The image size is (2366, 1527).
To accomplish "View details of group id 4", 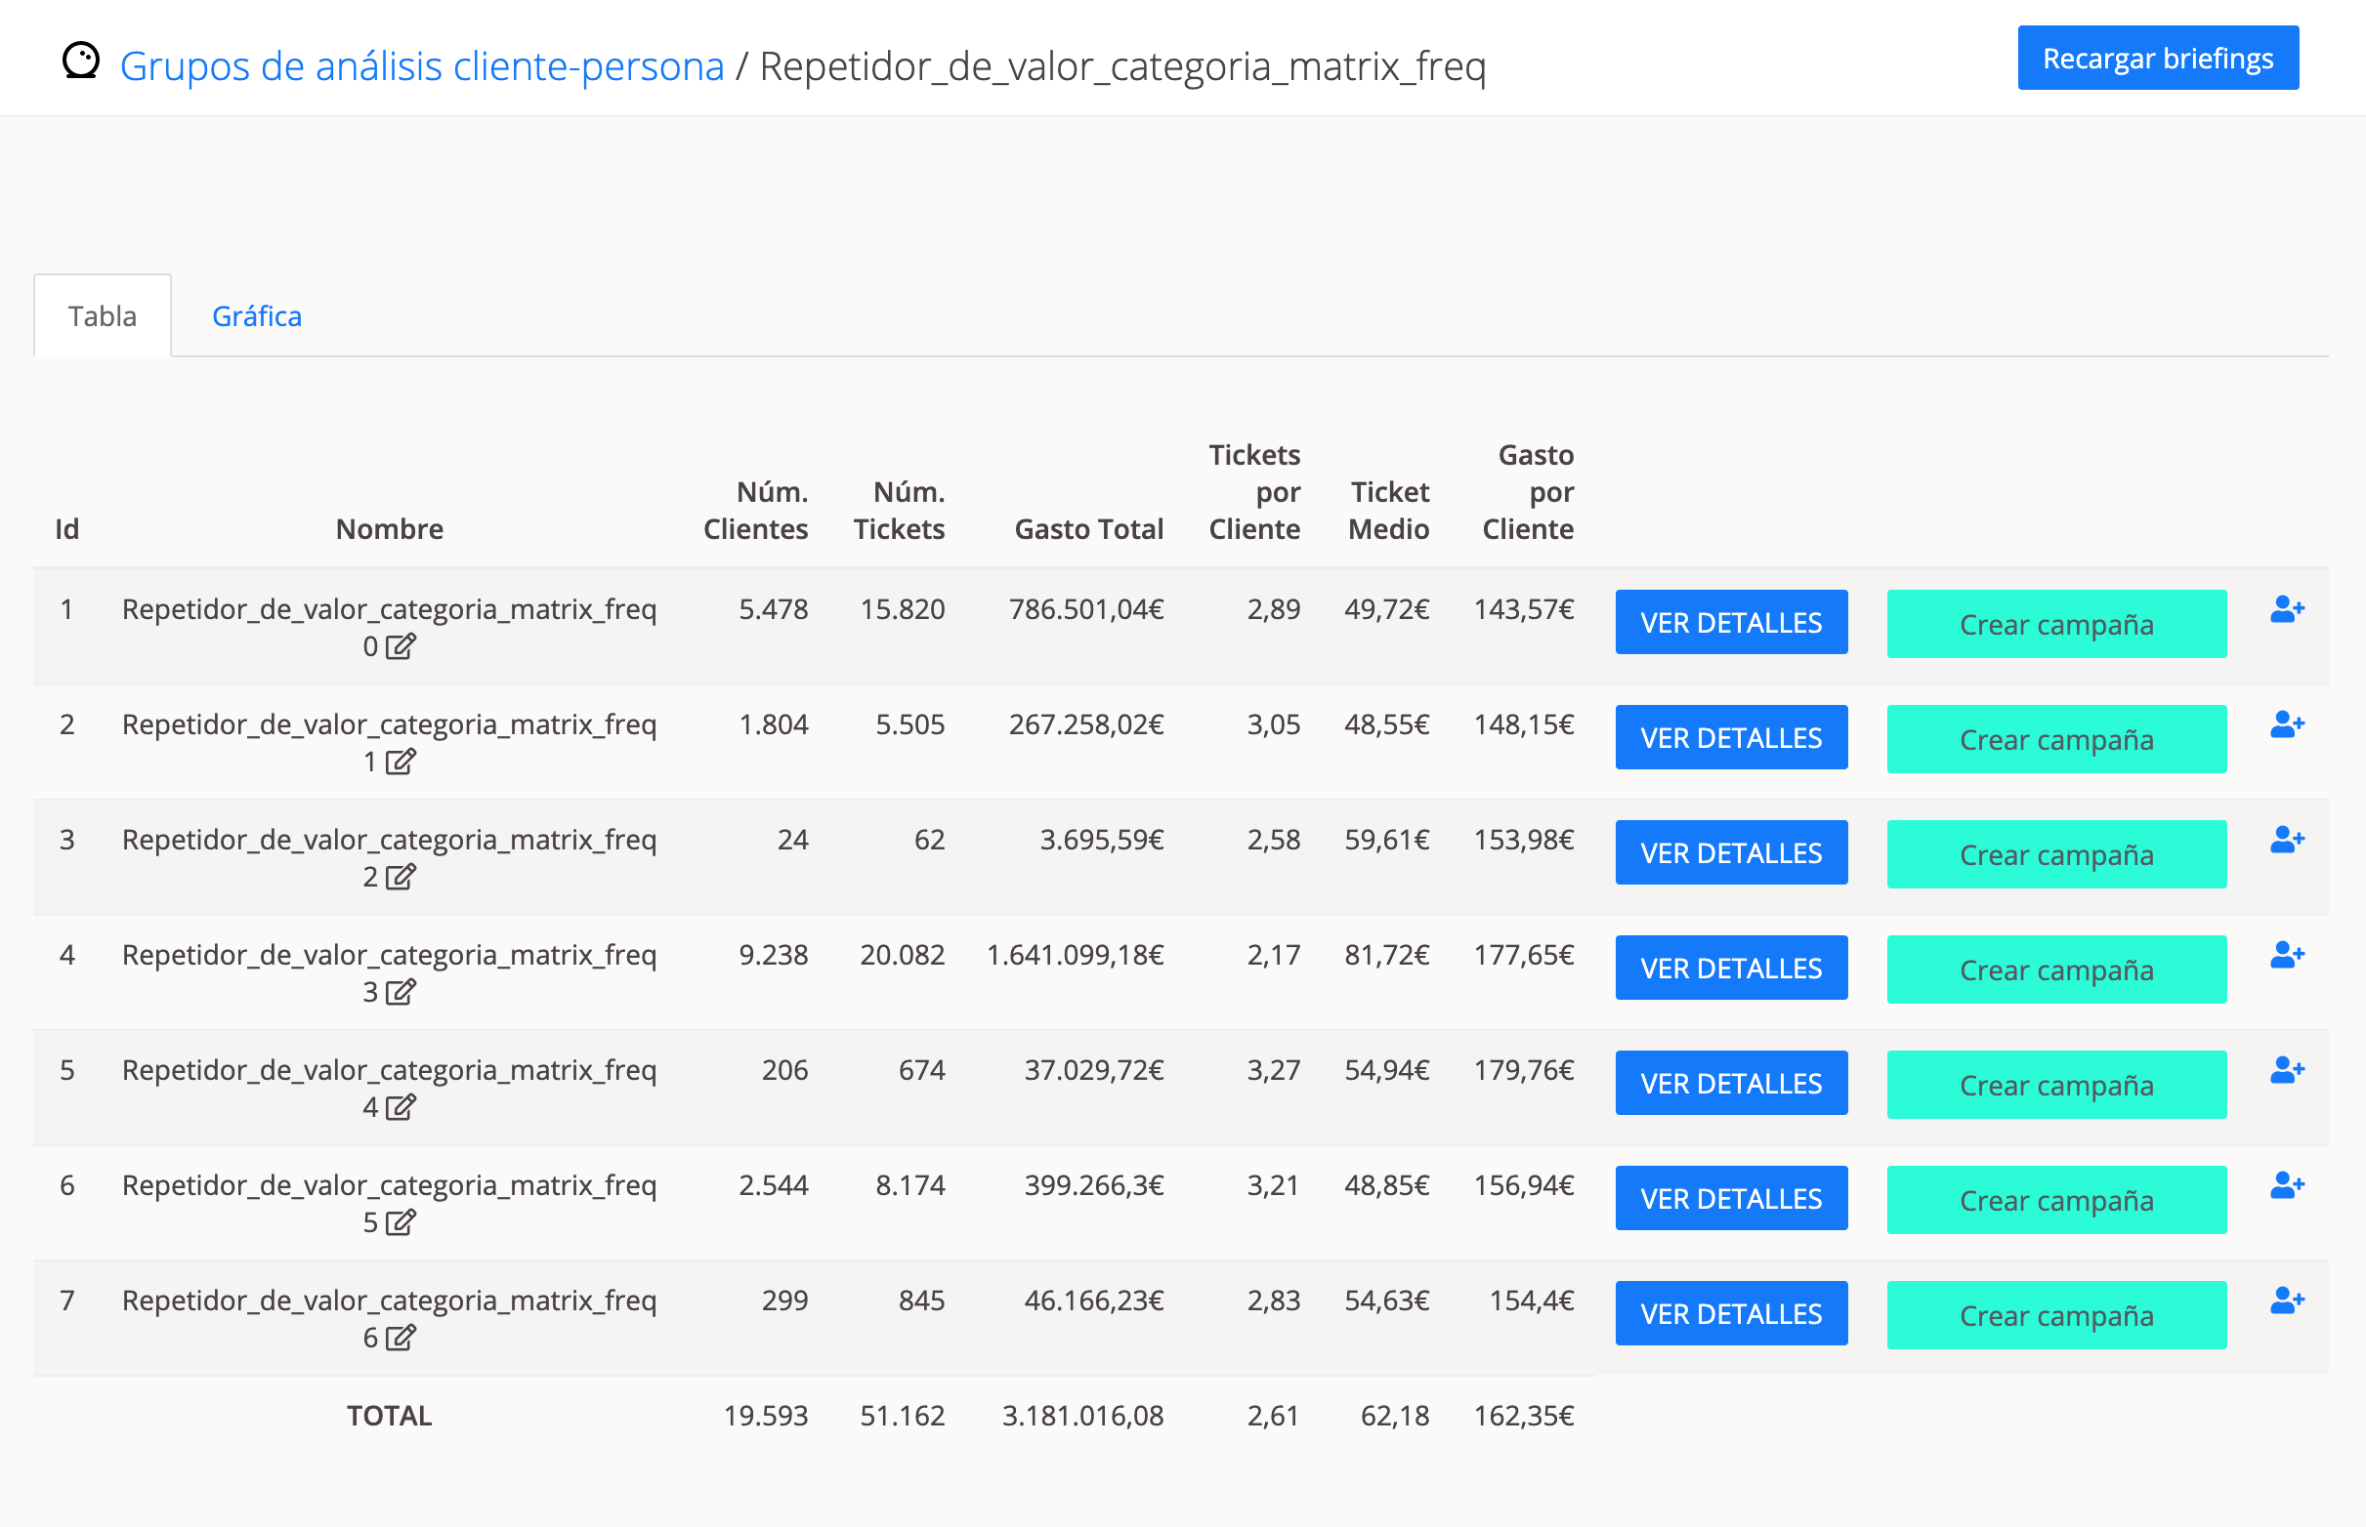I will click(1730, 968).
